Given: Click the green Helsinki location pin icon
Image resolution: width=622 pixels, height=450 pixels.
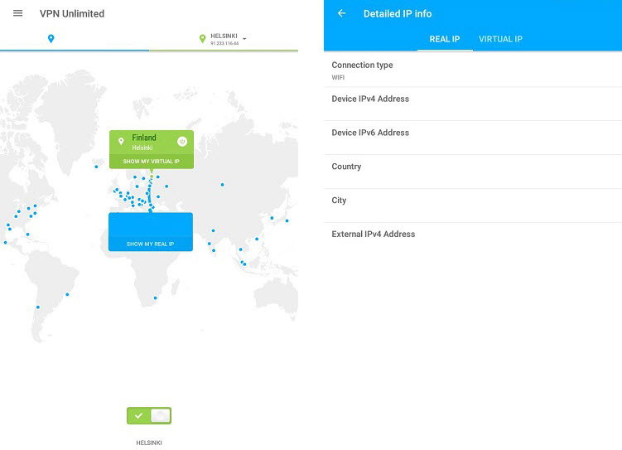Looking at the screenshot, I should (202, 38).
